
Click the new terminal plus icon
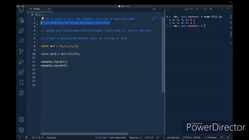197,9
